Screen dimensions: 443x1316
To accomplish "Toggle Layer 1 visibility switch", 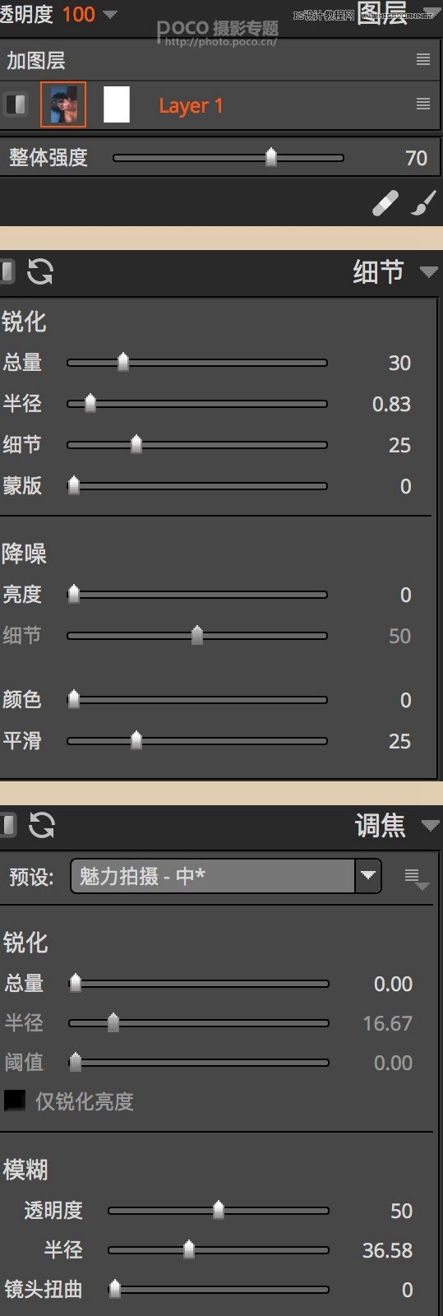I will click(16, 104).
